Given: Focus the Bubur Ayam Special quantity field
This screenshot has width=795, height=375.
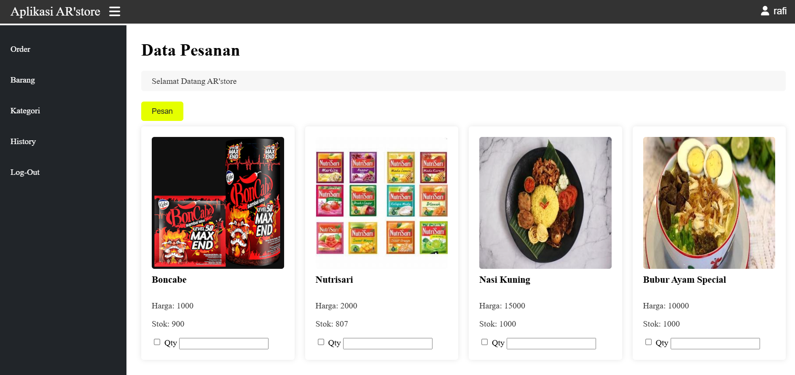Looking at the screenshot, I should pos(715,343).
